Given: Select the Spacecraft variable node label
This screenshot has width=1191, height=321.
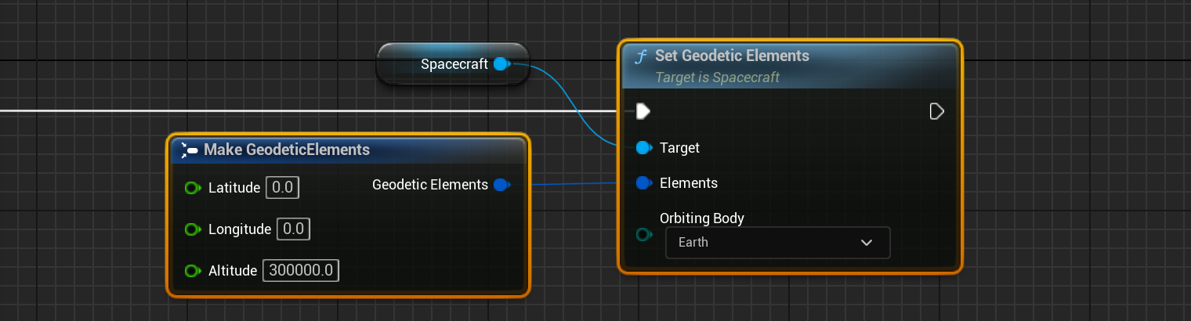Looking at the screenshot, I should (454, 64).
